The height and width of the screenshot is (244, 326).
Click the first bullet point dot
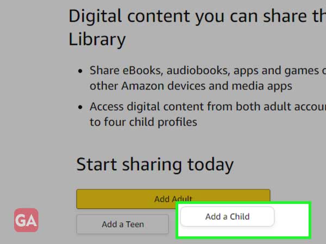tap(80, 71)
